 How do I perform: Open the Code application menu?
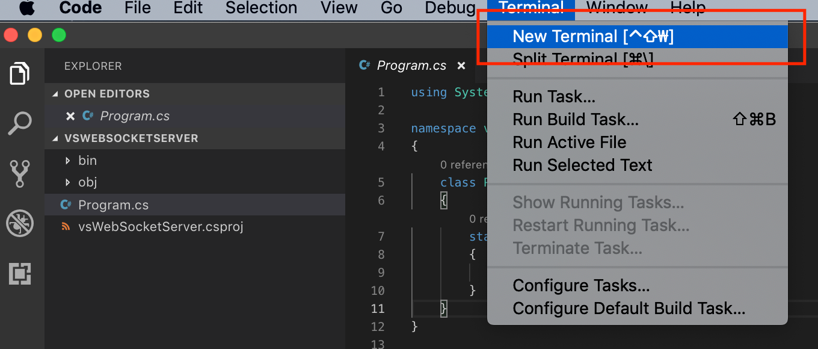[x=81, y=8]
